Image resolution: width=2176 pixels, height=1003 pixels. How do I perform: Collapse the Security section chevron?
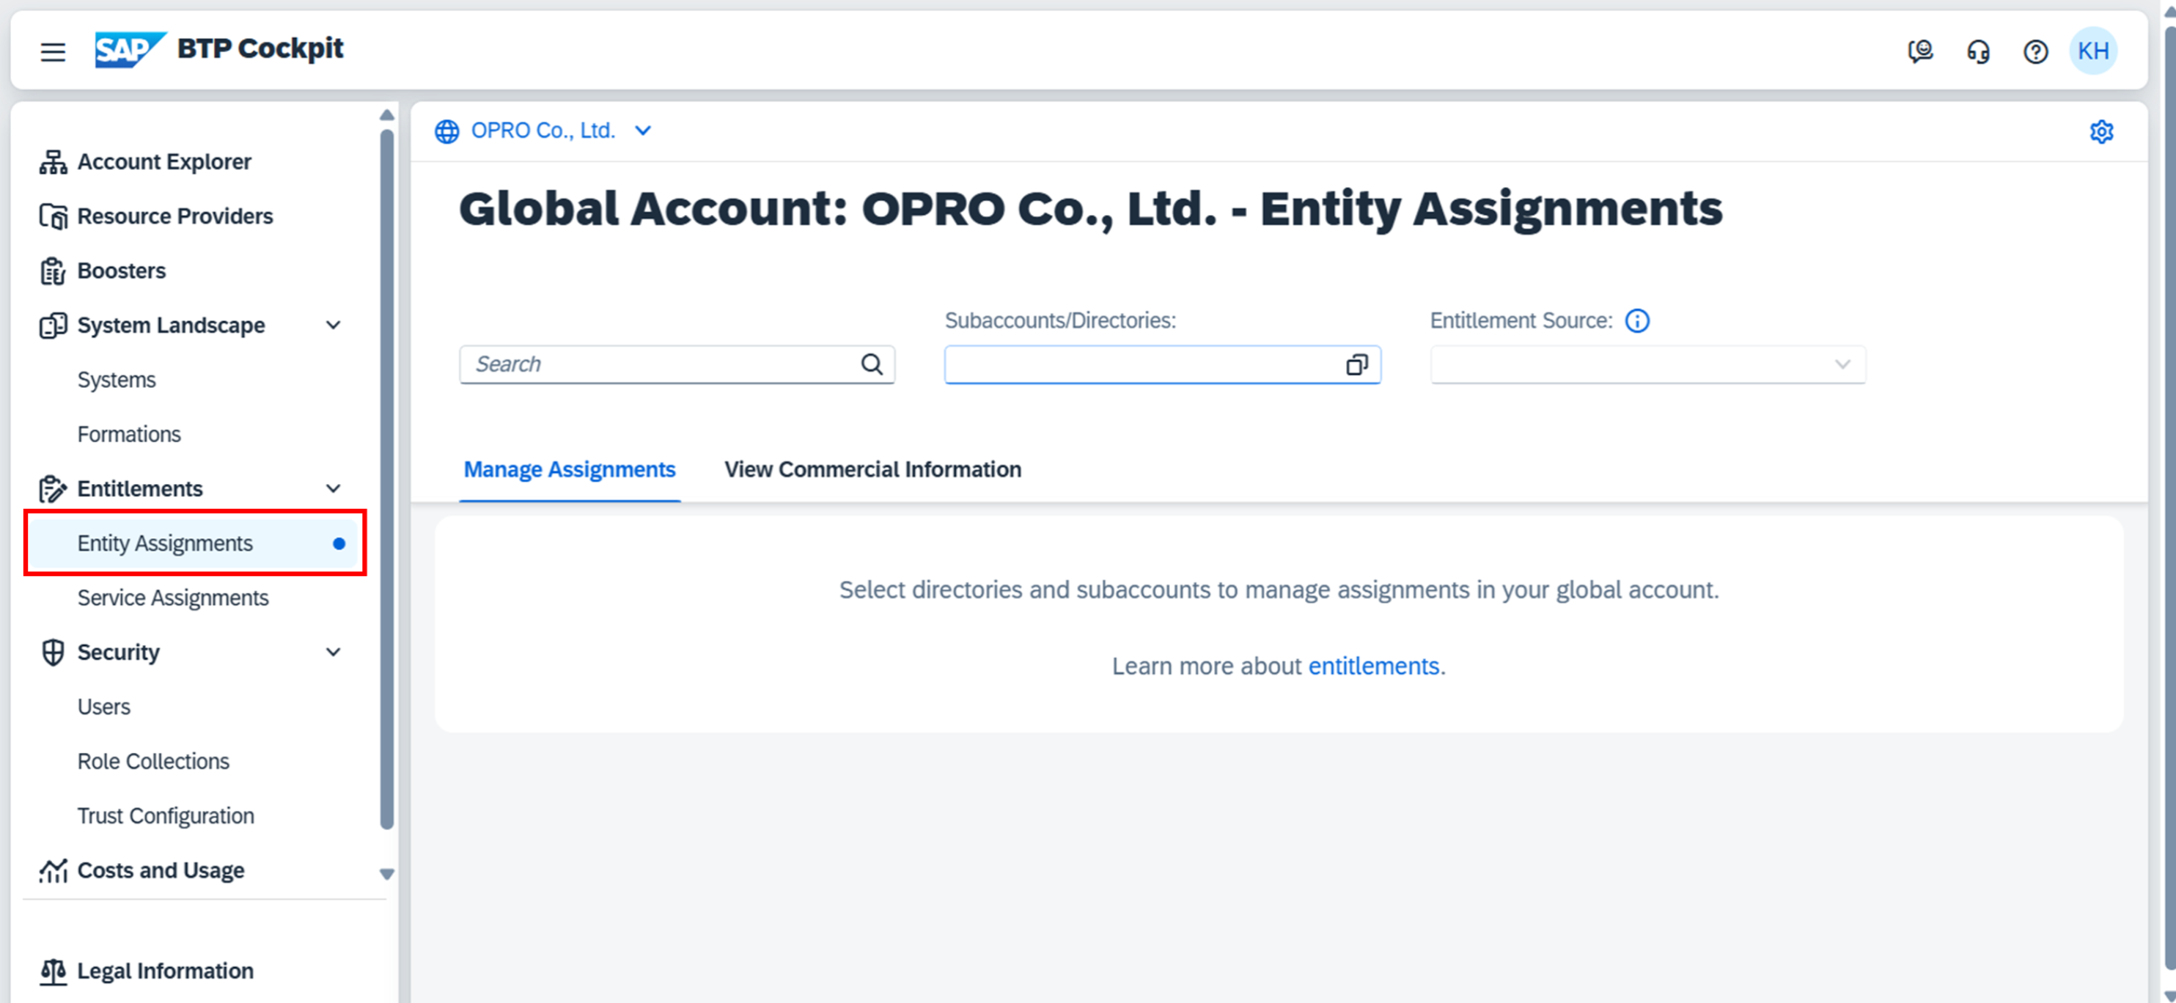[x=333, y=653]
